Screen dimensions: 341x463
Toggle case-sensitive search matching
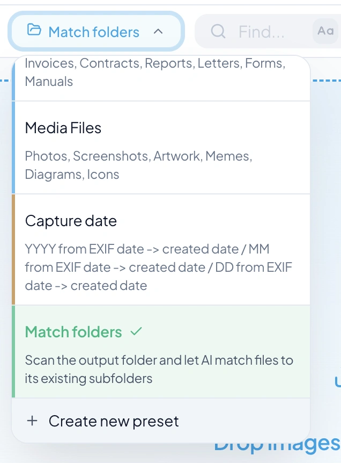click(x=325, y=31)
